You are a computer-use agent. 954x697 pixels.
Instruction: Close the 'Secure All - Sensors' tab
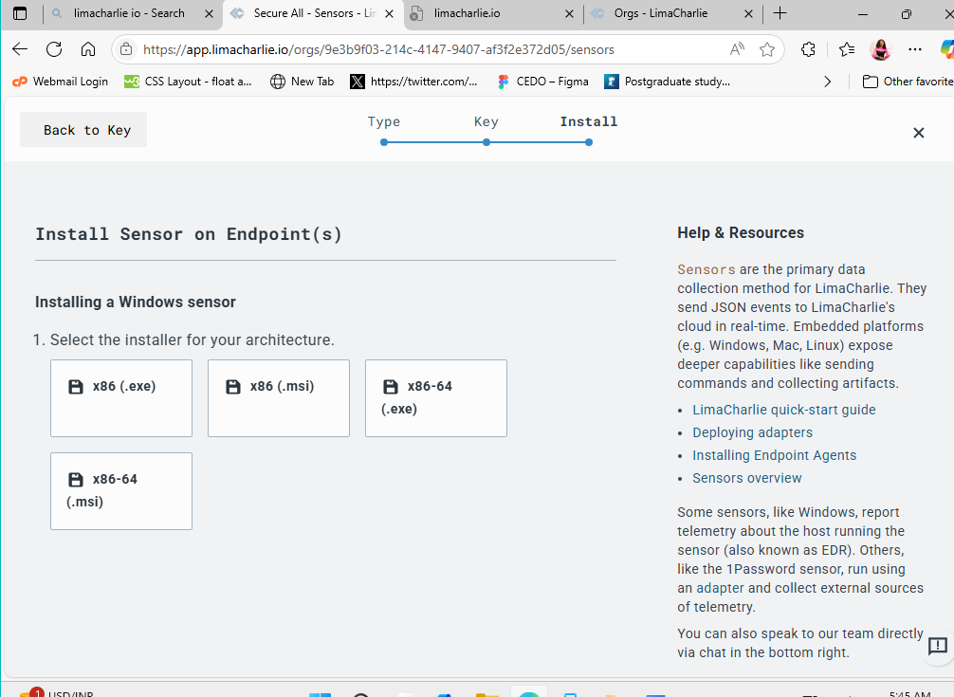tap(390, 13)
